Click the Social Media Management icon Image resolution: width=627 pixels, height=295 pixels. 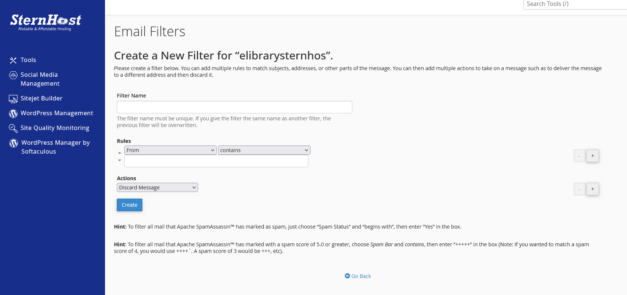(x=13, y=75)
